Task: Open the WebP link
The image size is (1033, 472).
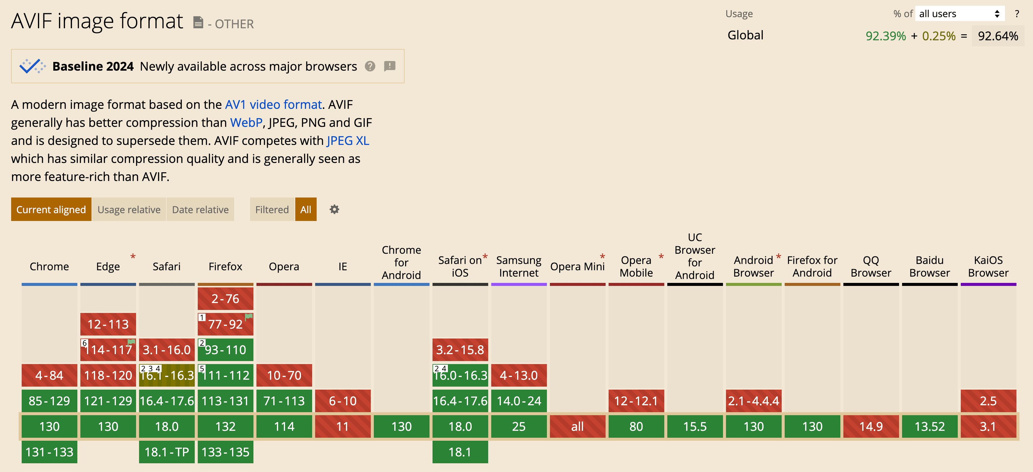Action: (x=246, y=123)
